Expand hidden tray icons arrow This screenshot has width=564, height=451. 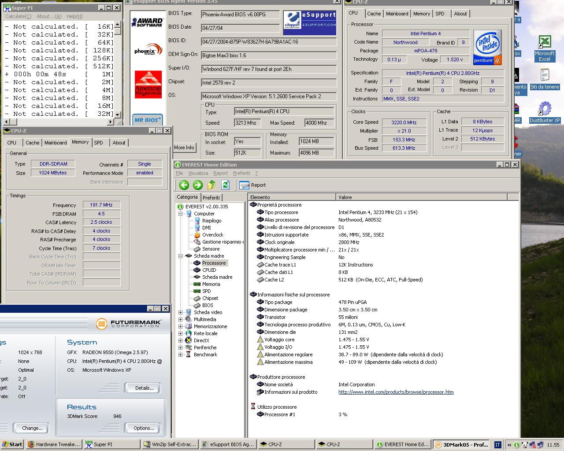pos(509,445)
